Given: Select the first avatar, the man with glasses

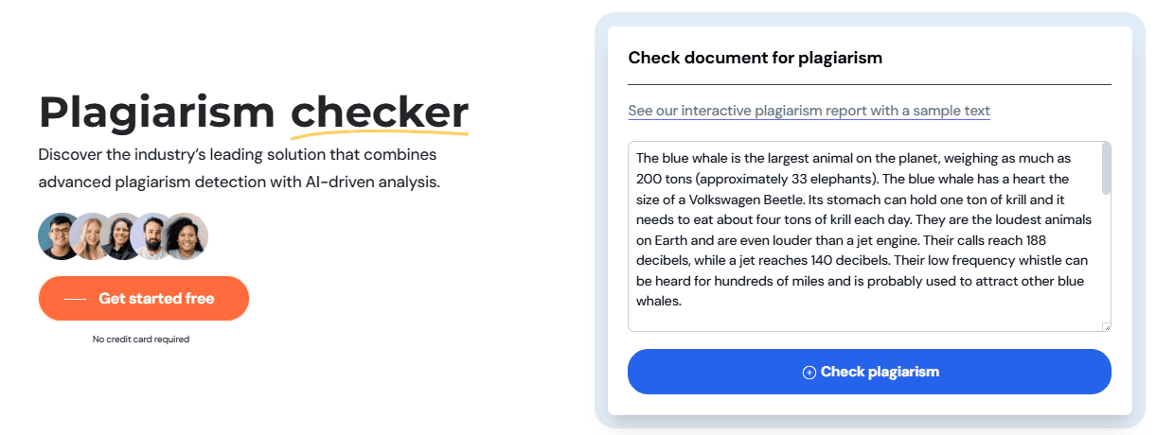Looking at the screenshot, I should pos(60,236).
